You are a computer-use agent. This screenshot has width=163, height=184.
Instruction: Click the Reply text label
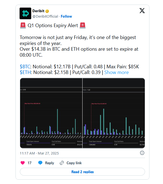click(x=49, y=163)
